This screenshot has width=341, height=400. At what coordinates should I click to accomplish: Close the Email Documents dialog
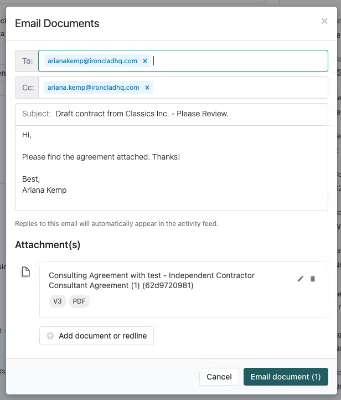coord(324,22)
